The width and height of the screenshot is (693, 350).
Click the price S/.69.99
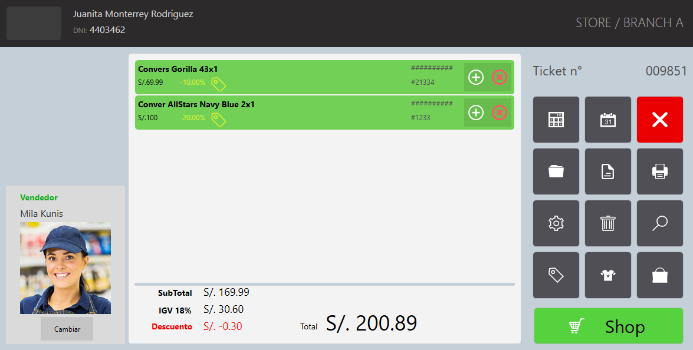click(150, 82)
